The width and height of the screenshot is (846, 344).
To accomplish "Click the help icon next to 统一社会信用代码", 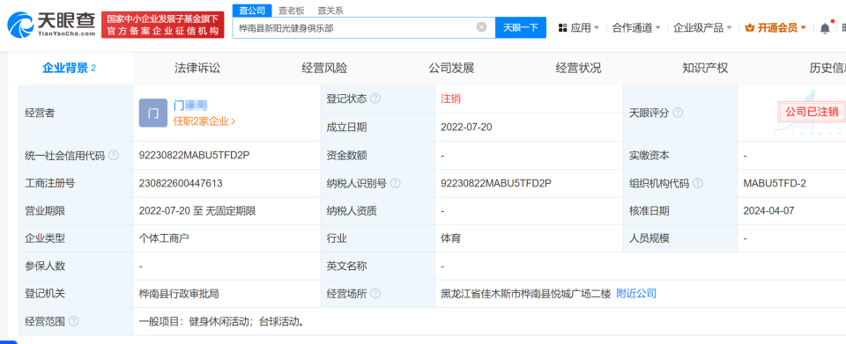I will [114, 156].
